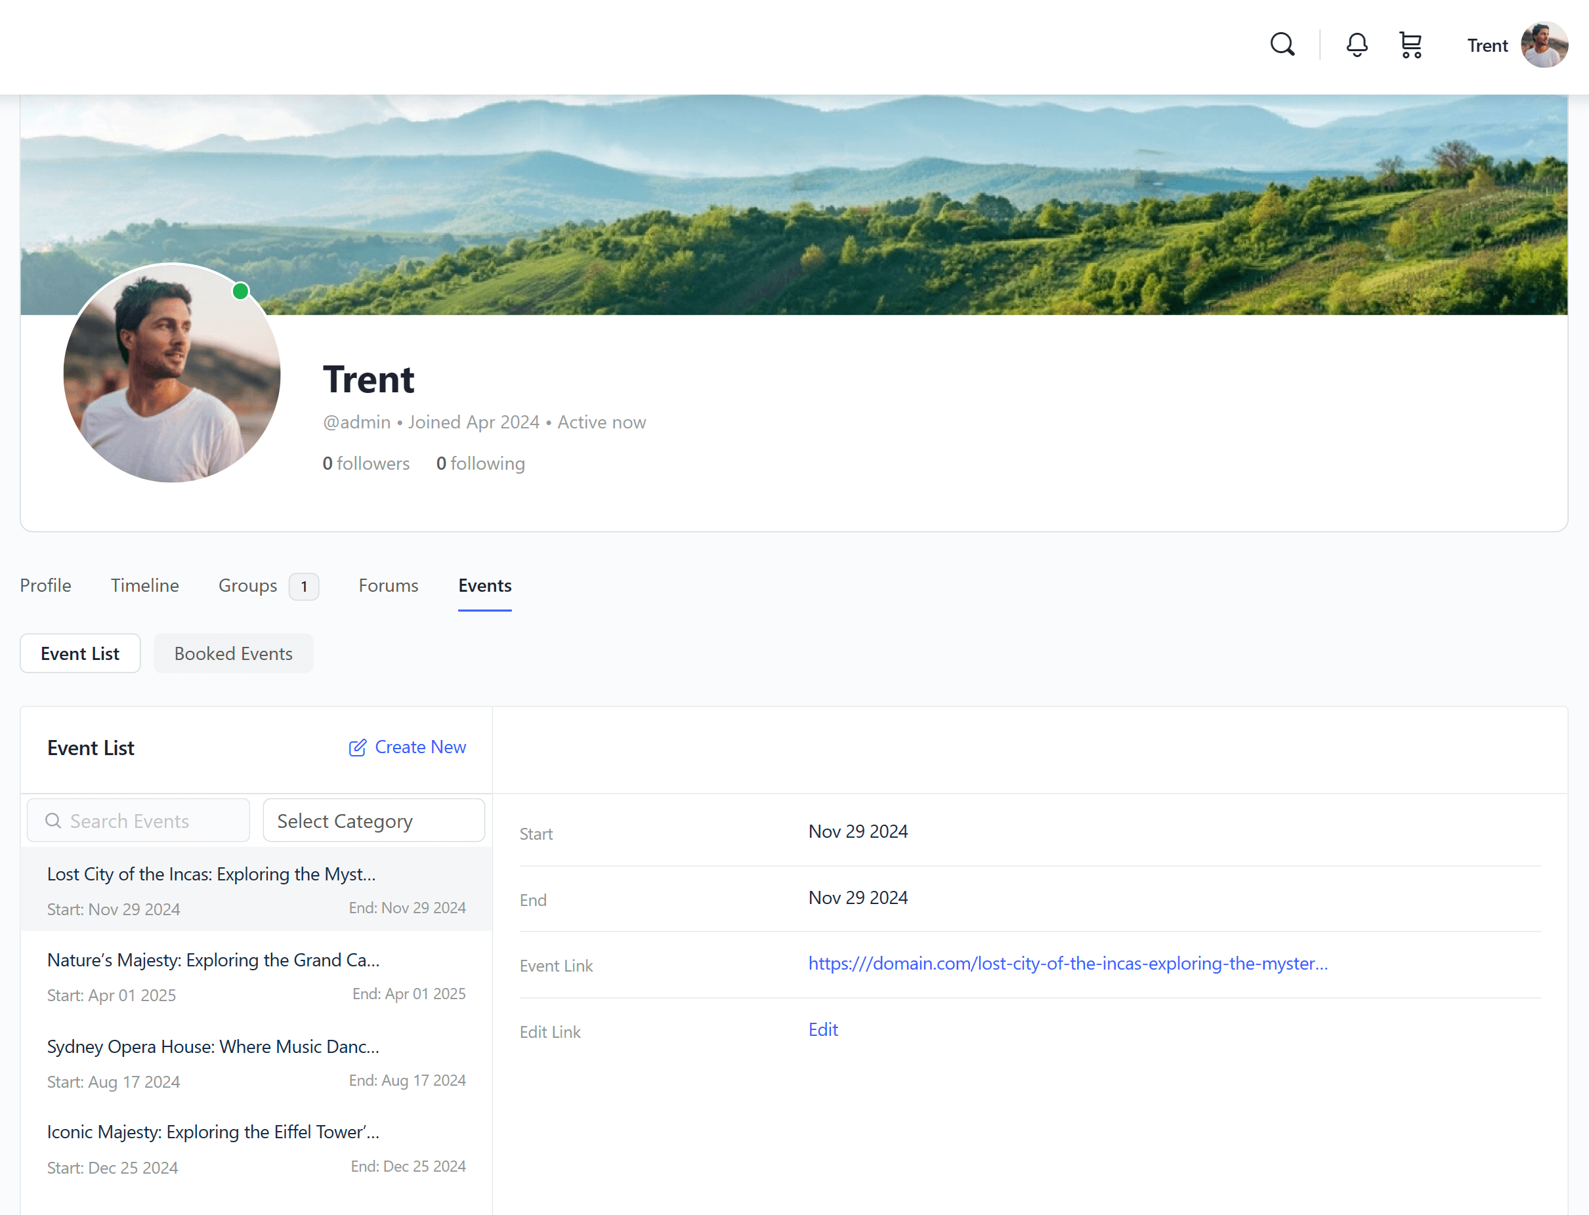Open the Forums tab
Viewport: 1589px width, 1215px height.
389,586
